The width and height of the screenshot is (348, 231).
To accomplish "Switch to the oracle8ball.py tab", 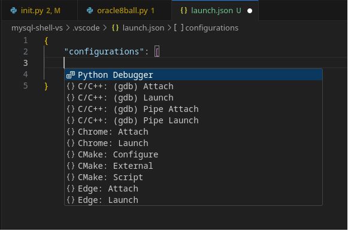I will click(x=125, y=10).
